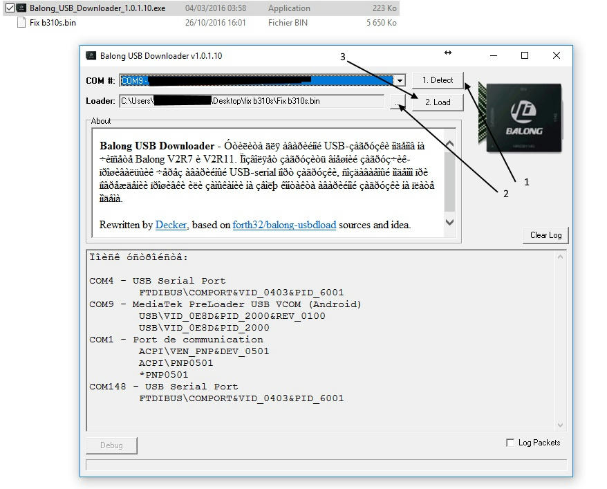
Task: Click the *PNP0501 log line
Action: point(163,375)
